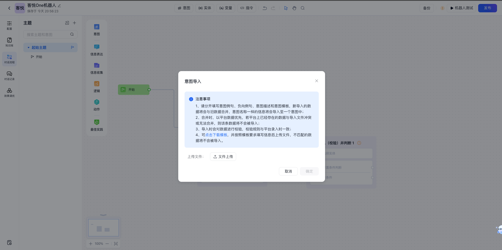Click the 文件上传 upload button
The height and width of the screenshot is (250, 502).
[223, 156]
